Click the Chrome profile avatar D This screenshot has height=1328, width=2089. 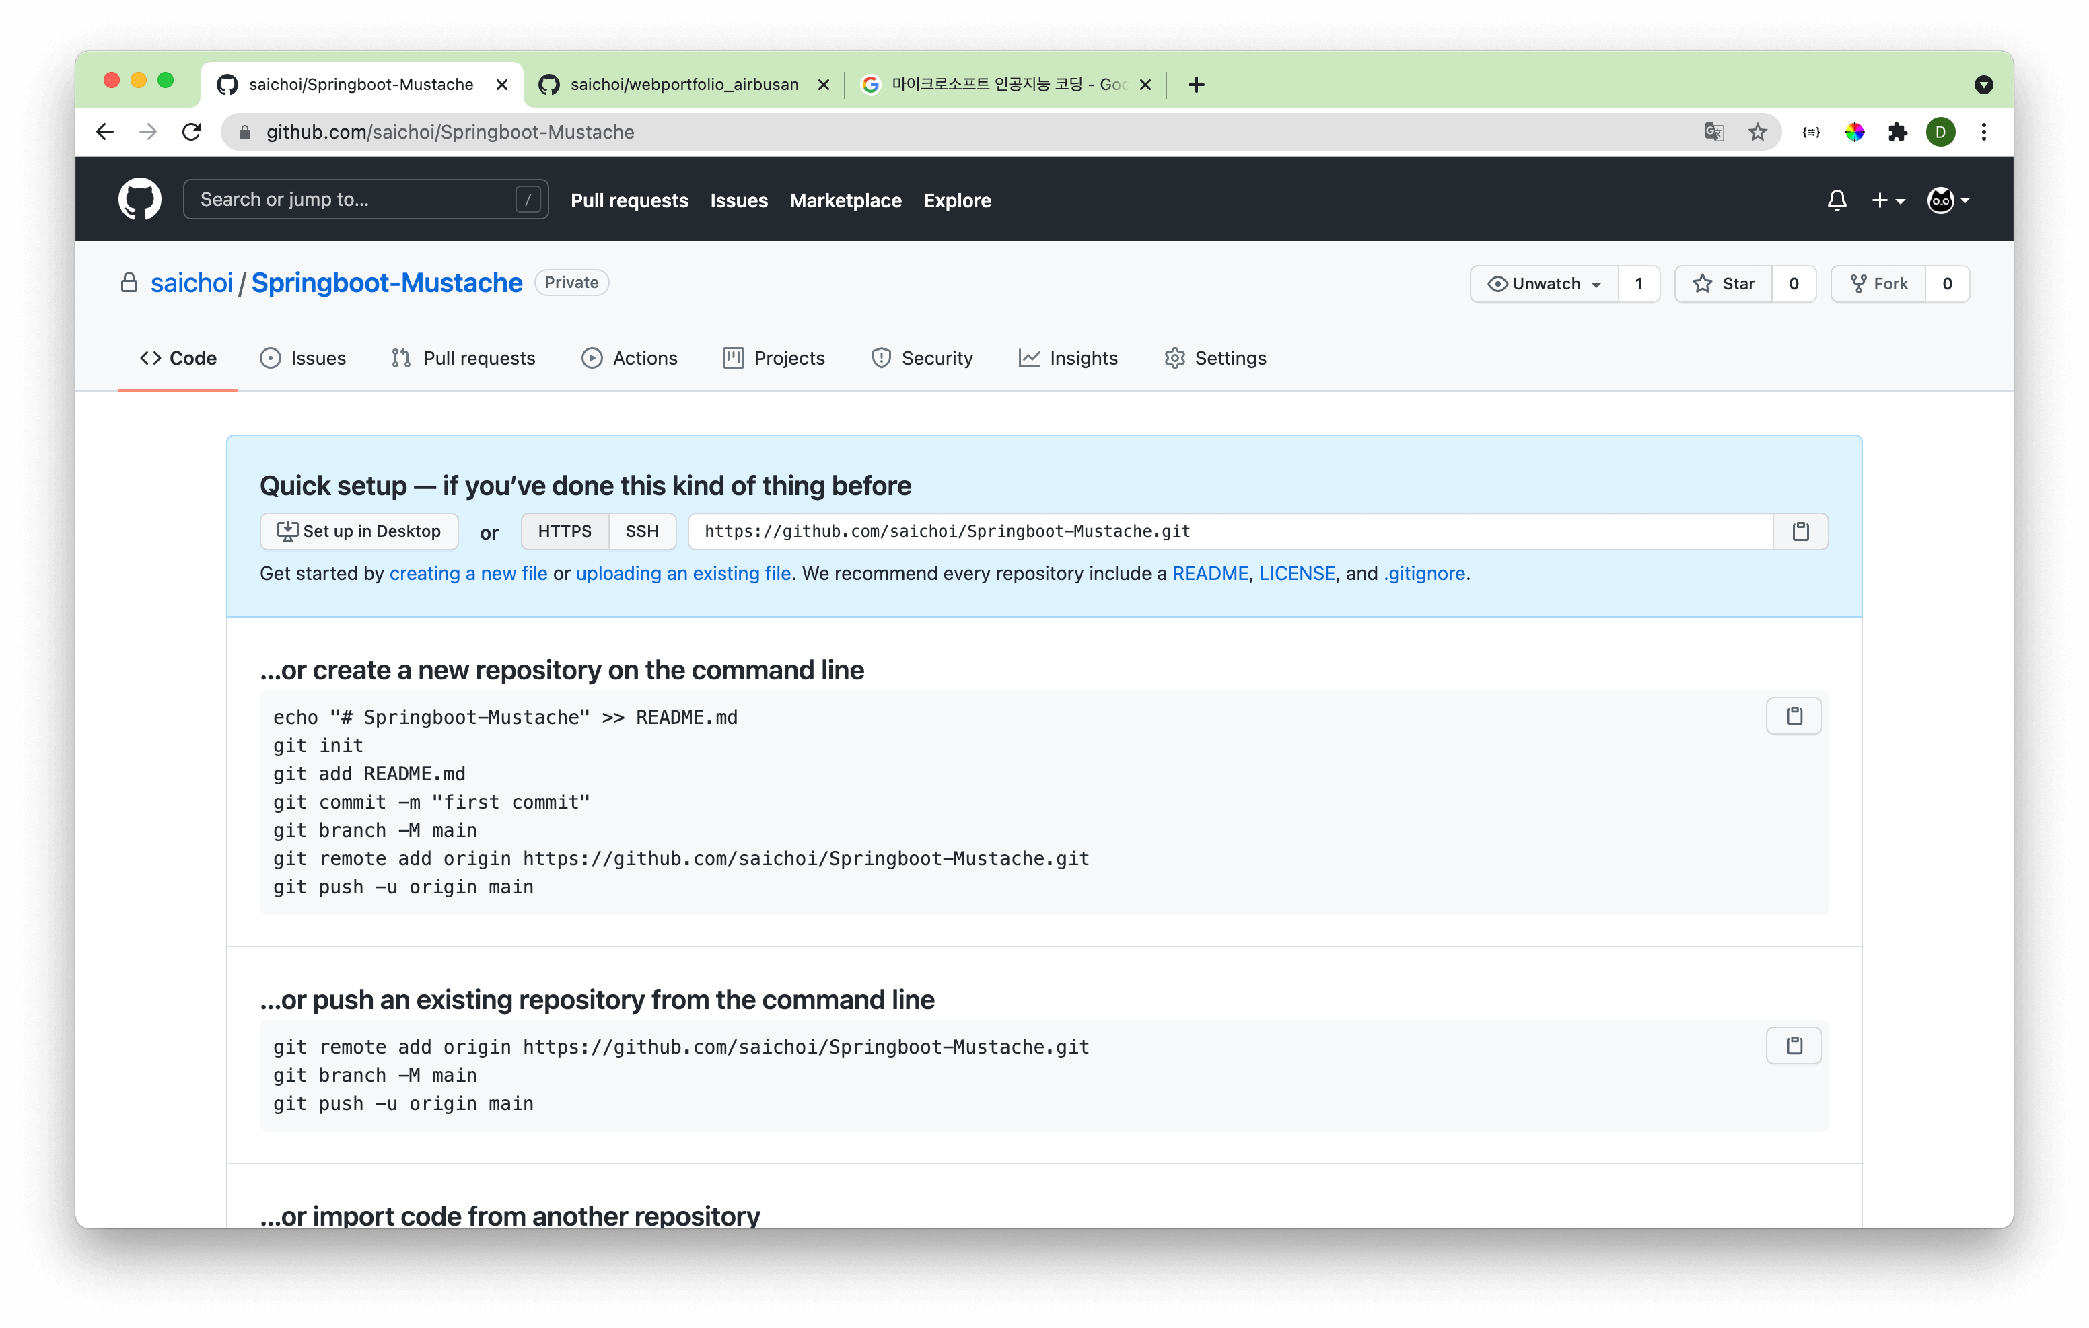[x=1941, y=132]
